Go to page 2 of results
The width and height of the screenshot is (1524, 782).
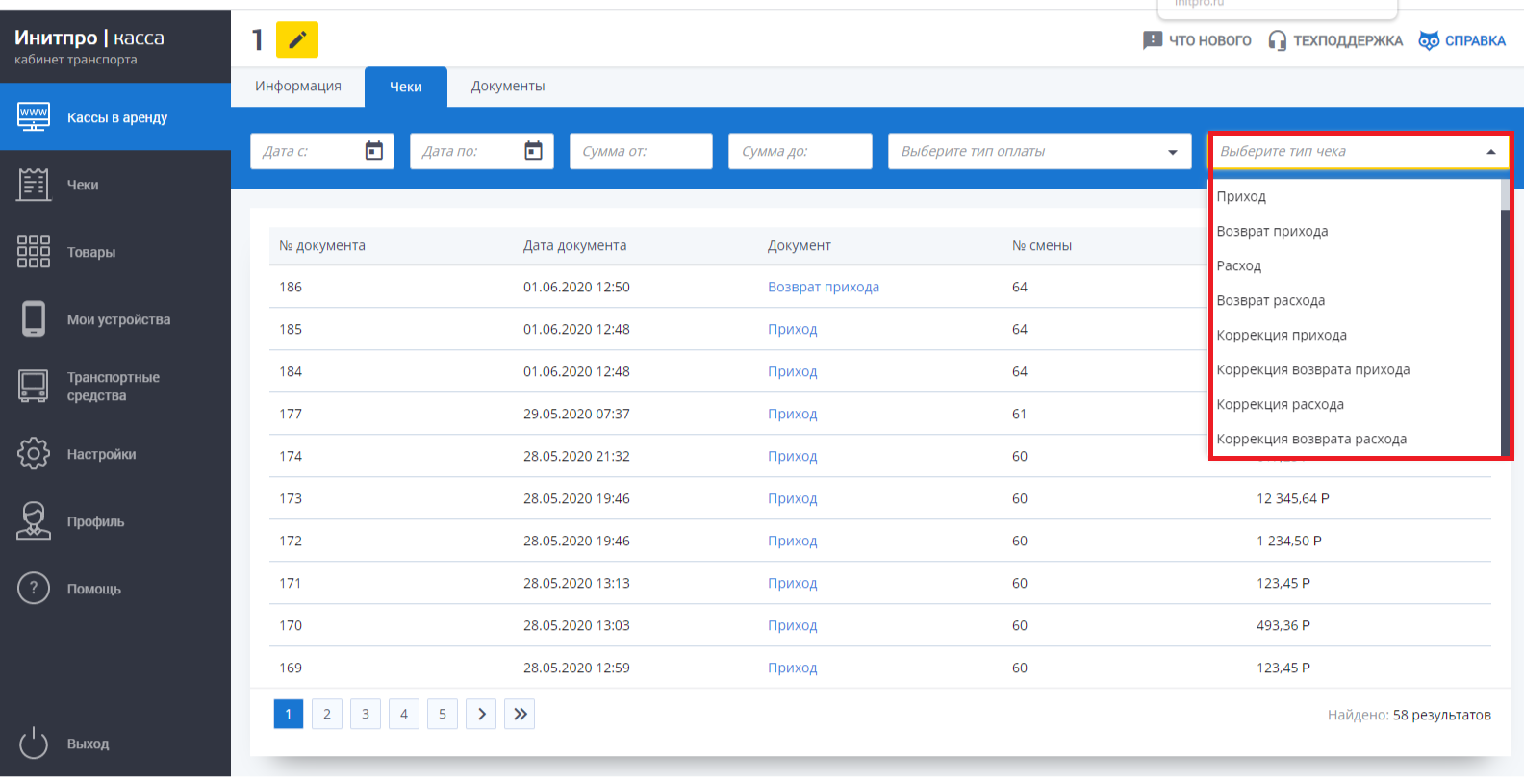327,714
